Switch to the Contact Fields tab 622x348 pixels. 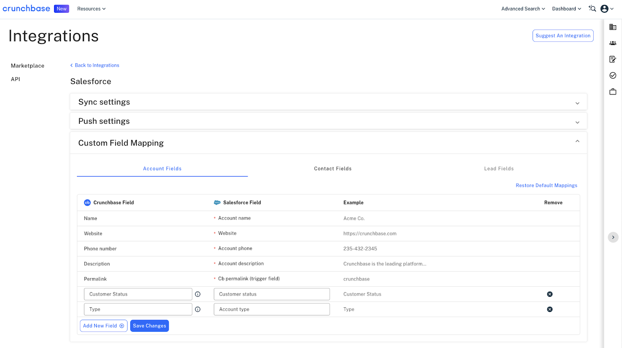pyautogui.click(x=333, y=168)
